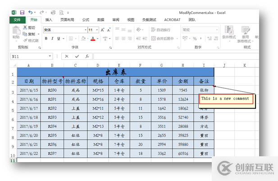Image resolution: width=278 pixels, height=181 pixels.
Task: Select cell containing RS93
Action: pos(52,117)
